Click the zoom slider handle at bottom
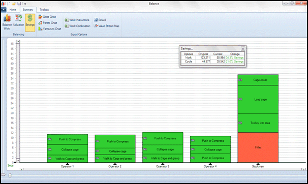 10,175
